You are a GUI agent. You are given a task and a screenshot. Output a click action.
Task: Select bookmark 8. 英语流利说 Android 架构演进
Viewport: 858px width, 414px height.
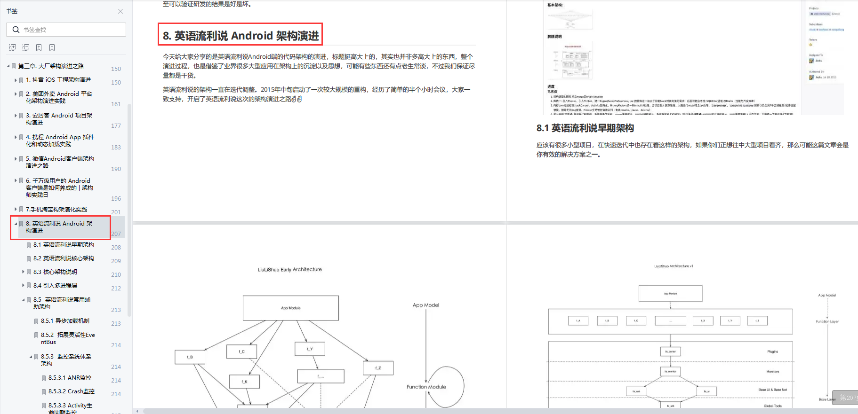pos(59,227)
